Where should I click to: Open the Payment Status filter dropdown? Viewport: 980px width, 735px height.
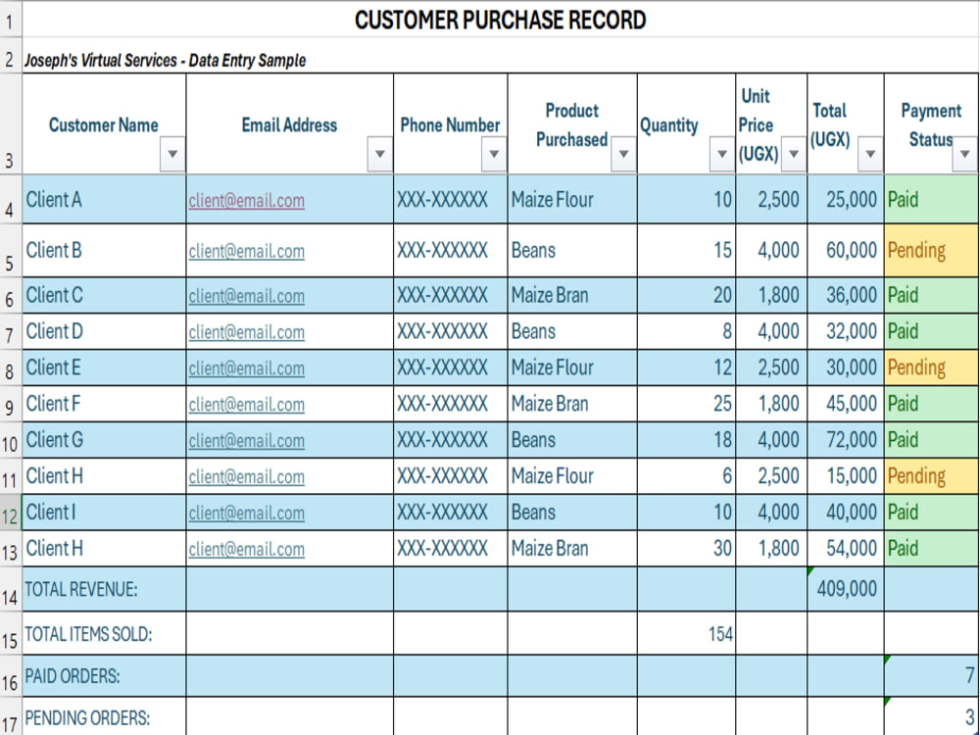(964, 154)
